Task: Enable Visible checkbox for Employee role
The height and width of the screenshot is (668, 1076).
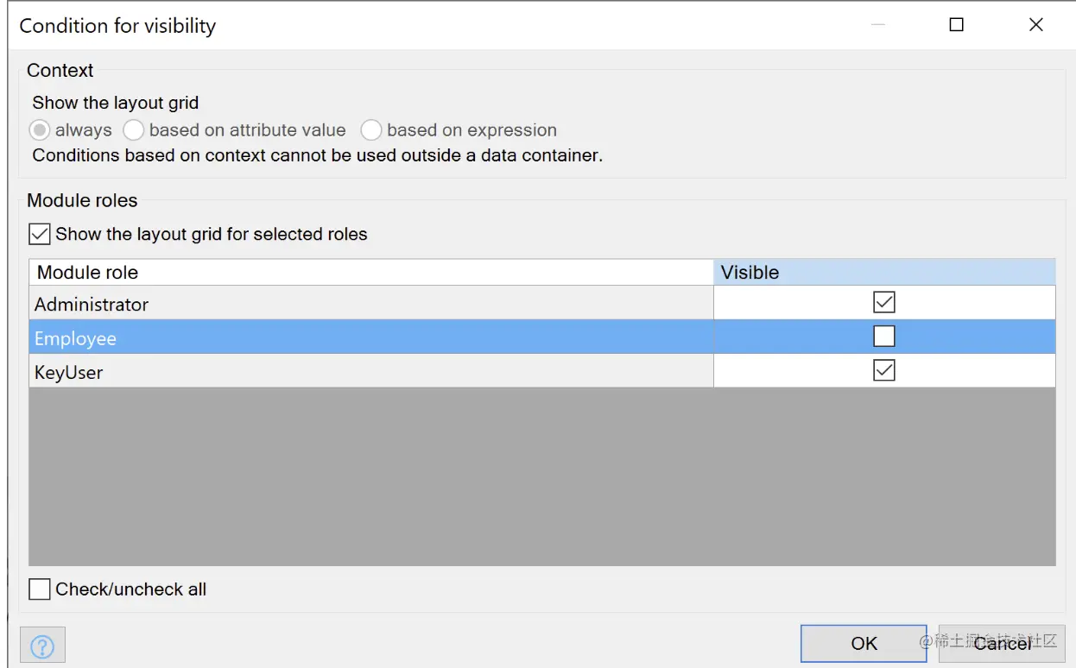Action: [883, 337]
